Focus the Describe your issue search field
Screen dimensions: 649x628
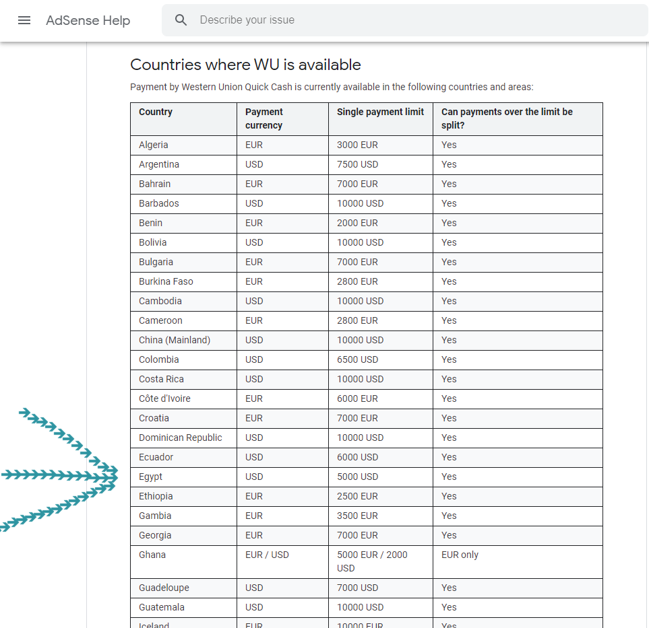405,20
